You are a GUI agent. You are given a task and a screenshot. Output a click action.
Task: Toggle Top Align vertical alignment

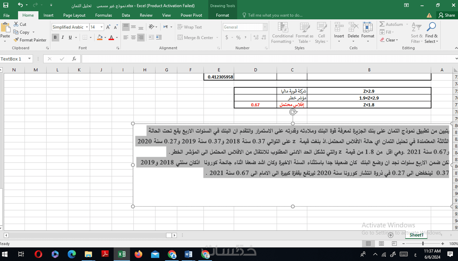click(126, 27)
